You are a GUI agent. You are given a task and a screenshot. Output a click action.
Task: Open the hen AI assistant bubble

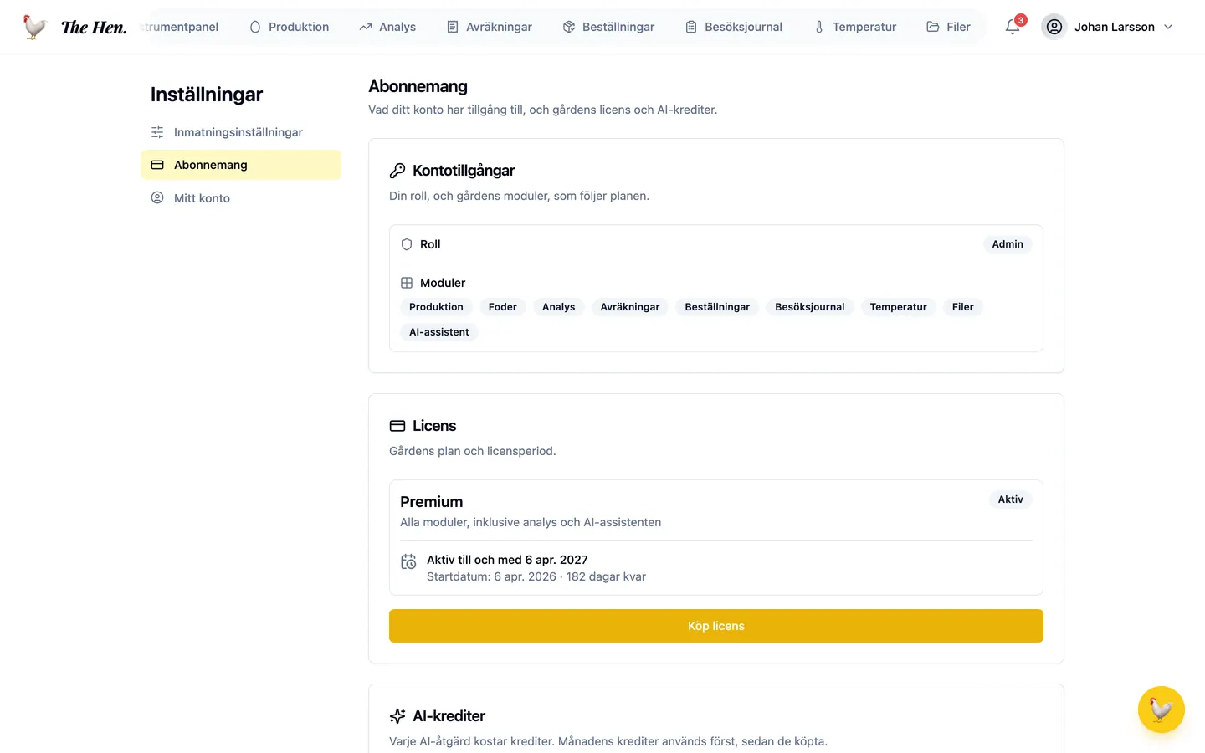point(1161,709)
